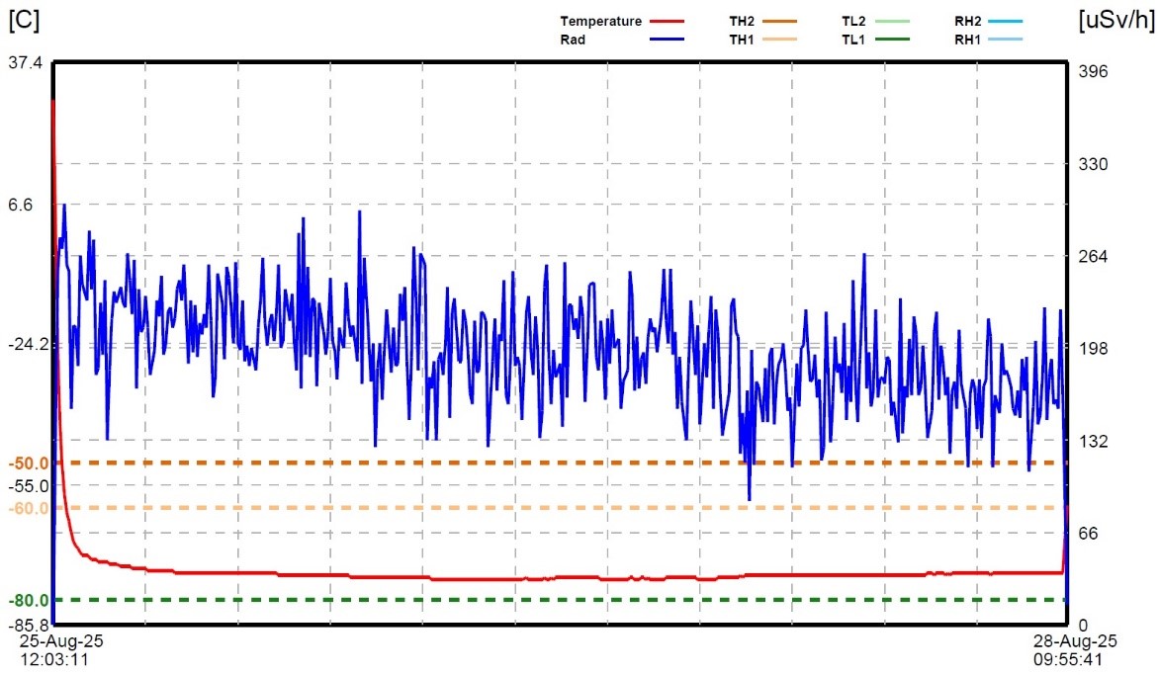Viewport: 1160px width, 675px height.
Task: Click the Rad legend label
Action: pos(573,40)
